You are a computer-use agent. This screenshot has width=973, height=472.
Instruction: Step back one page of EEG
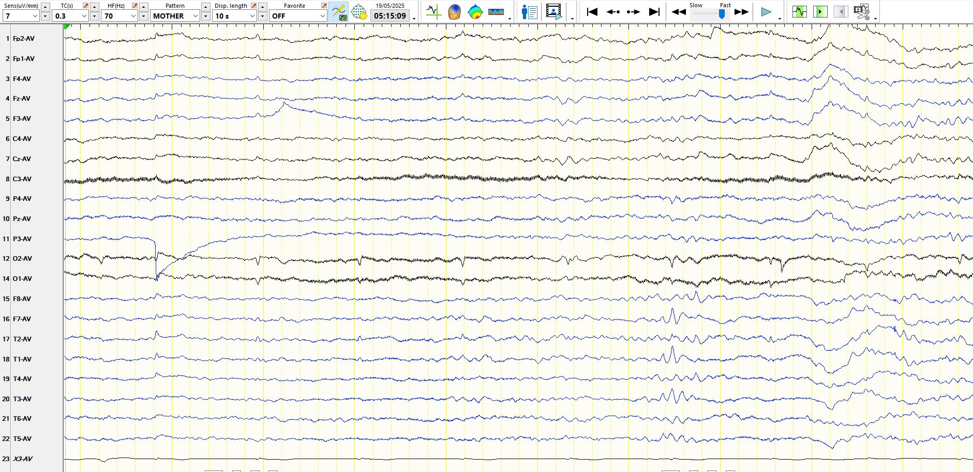click(x=613, y=11)
